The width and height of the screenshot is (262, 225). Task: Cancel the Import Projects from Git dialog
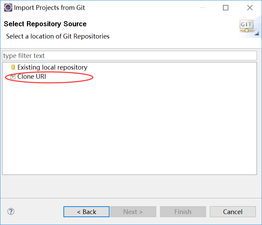(x=233, y=212)
